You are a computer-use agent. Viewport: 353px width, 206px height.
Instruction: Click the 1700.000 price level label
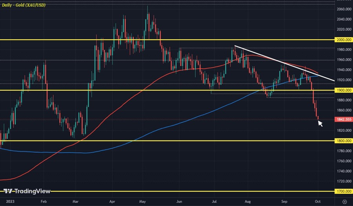click(x=344, y=191)
